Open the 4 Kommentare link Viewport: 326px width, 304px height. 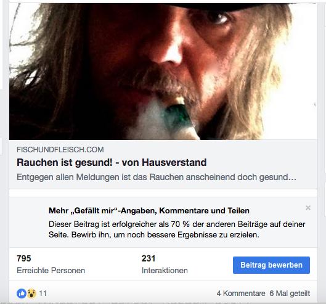click(241, 294)
